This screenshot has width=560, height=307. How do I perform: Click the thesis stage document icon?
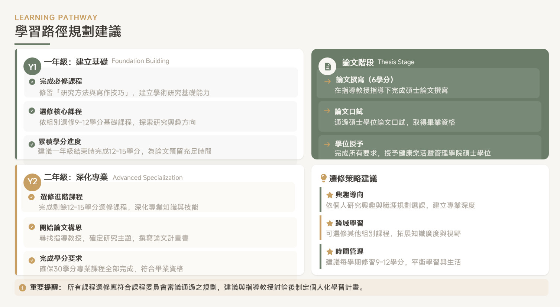tap(327, 66)
